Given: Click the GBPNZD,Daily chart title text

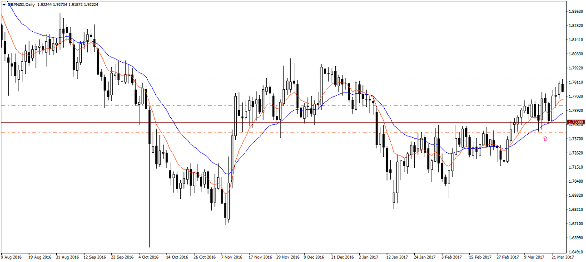Looking at the screenshot, I should coord(22,4).
